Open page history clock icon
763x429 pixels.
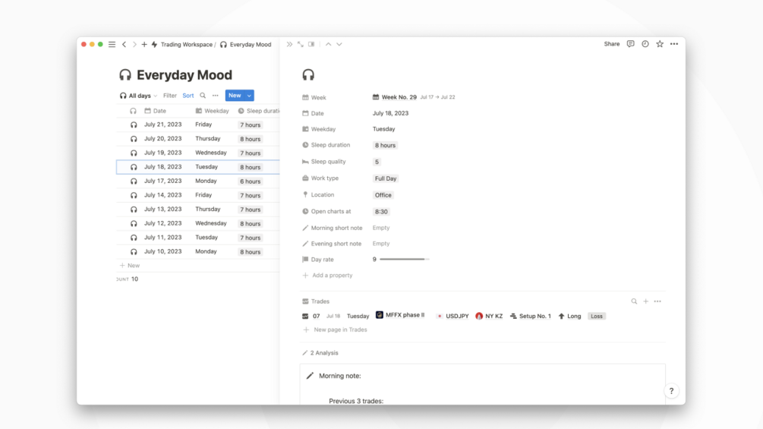pos(645,44)
